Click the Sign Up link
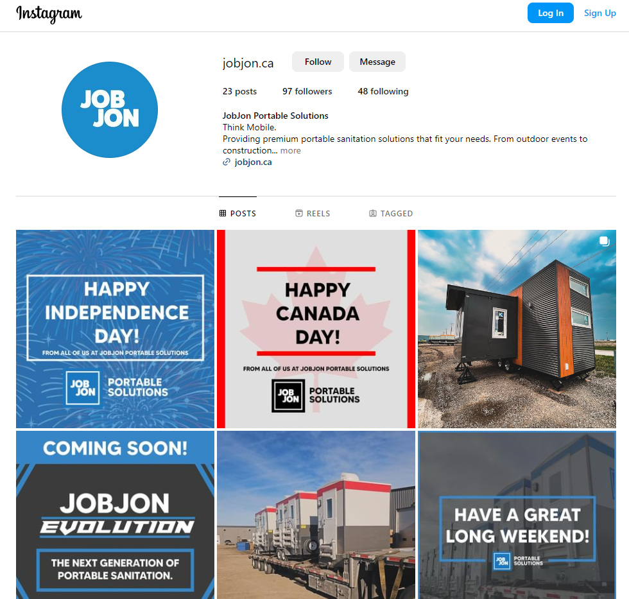 pyautogui.click(x=599, y=13)
